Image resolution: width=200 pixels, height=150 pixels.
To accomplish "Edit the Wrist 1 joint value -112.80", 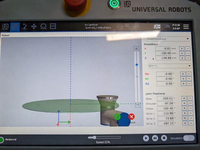I will point(165,113).
